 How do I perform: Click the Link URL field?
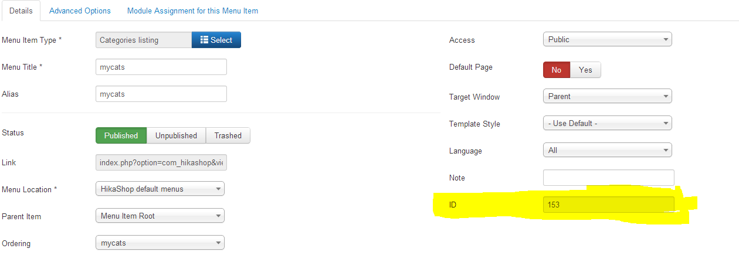click(x=161, y=162)
